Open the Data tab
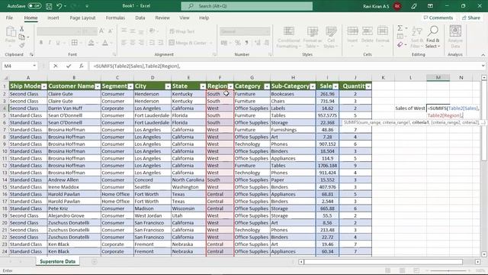The width and height of the screenshot is (488, 275). pos(140,18)
